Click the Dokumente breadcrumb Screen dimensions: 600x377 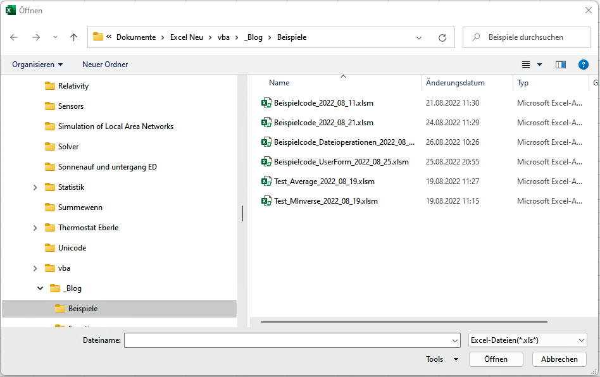tap(136, 37)
